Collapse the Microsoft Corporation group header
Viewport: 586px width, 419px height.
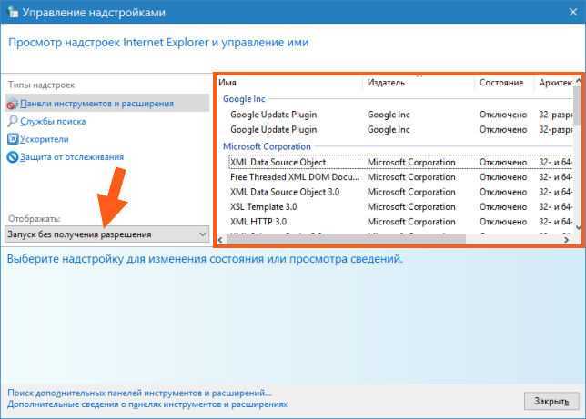click(x=267, y=146)
